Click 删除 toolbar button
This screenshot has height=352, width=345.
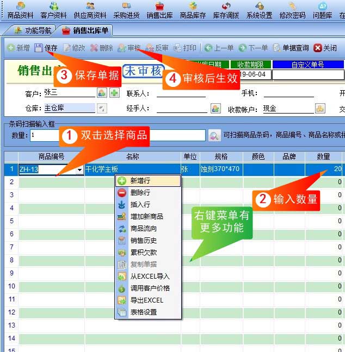[101, 48]
